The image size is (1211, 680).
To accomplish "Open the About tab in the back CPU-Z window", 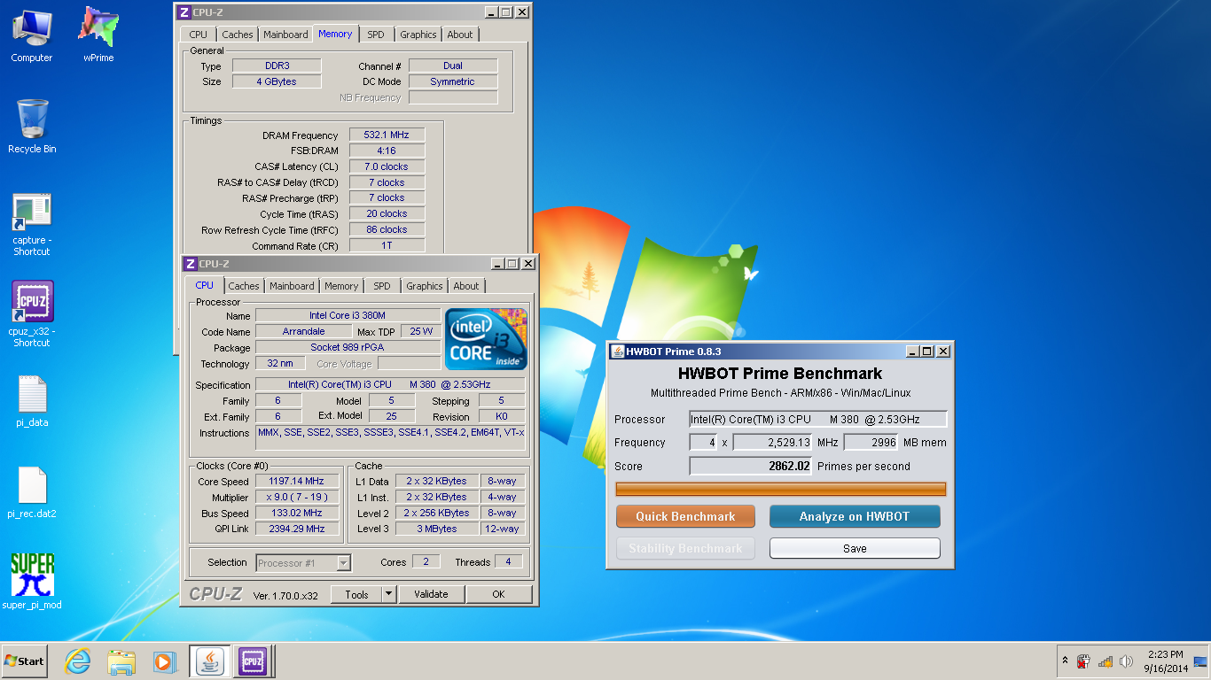I will tap(460, 35).
